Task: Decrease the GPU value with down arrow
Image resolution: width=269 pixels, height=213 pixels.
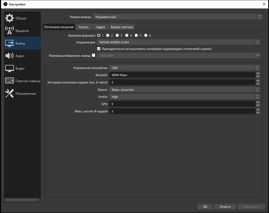Action: coord(258,105)
